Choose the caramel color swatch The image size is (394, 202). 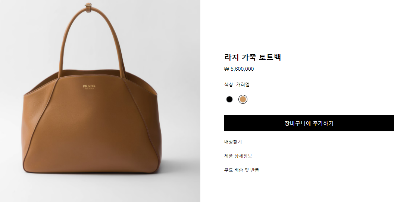243,99
